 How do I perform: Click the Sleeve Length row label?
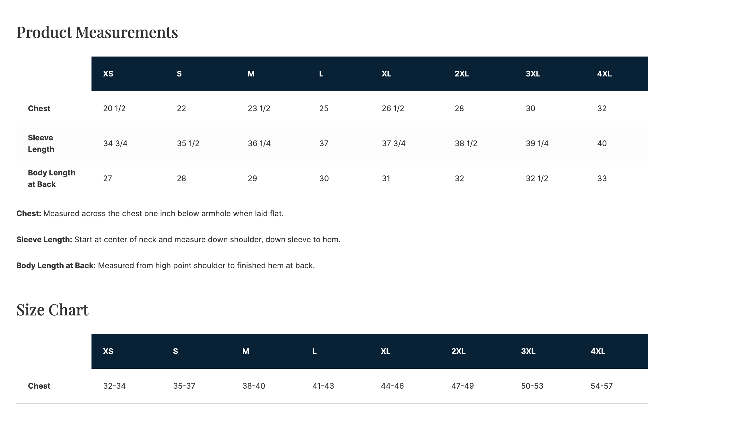coord(41,144)
